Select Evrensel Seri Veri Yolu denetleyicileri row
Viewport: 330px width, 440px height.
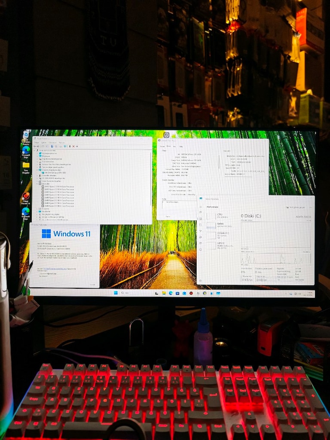55,165
